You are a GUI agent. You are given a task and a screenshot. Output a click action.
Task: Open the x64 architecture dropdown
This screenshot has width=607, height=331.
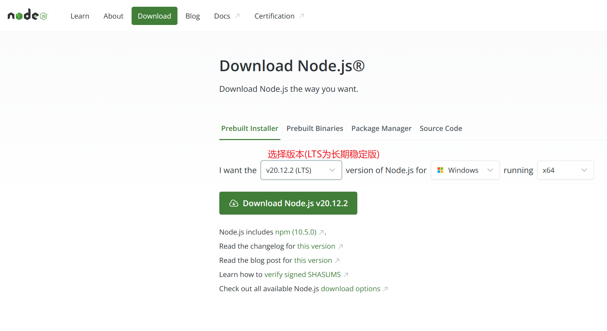click(x=565, y=170)
